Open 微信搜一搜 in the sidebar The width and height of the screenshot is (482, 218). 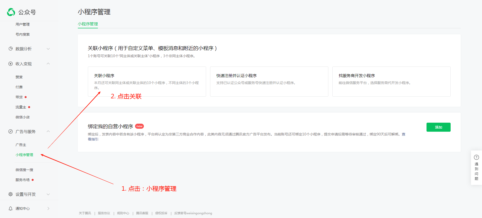[24, 170]
